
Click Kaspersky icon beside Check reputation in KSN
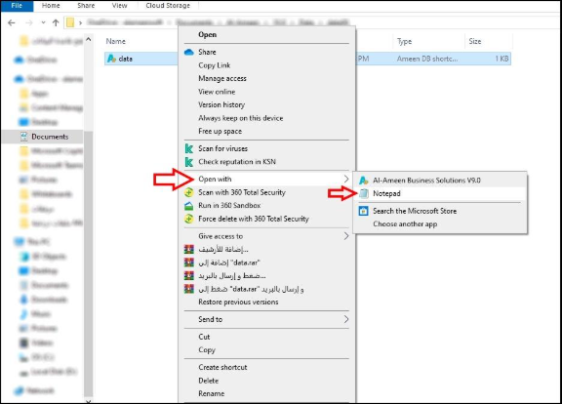189,162
